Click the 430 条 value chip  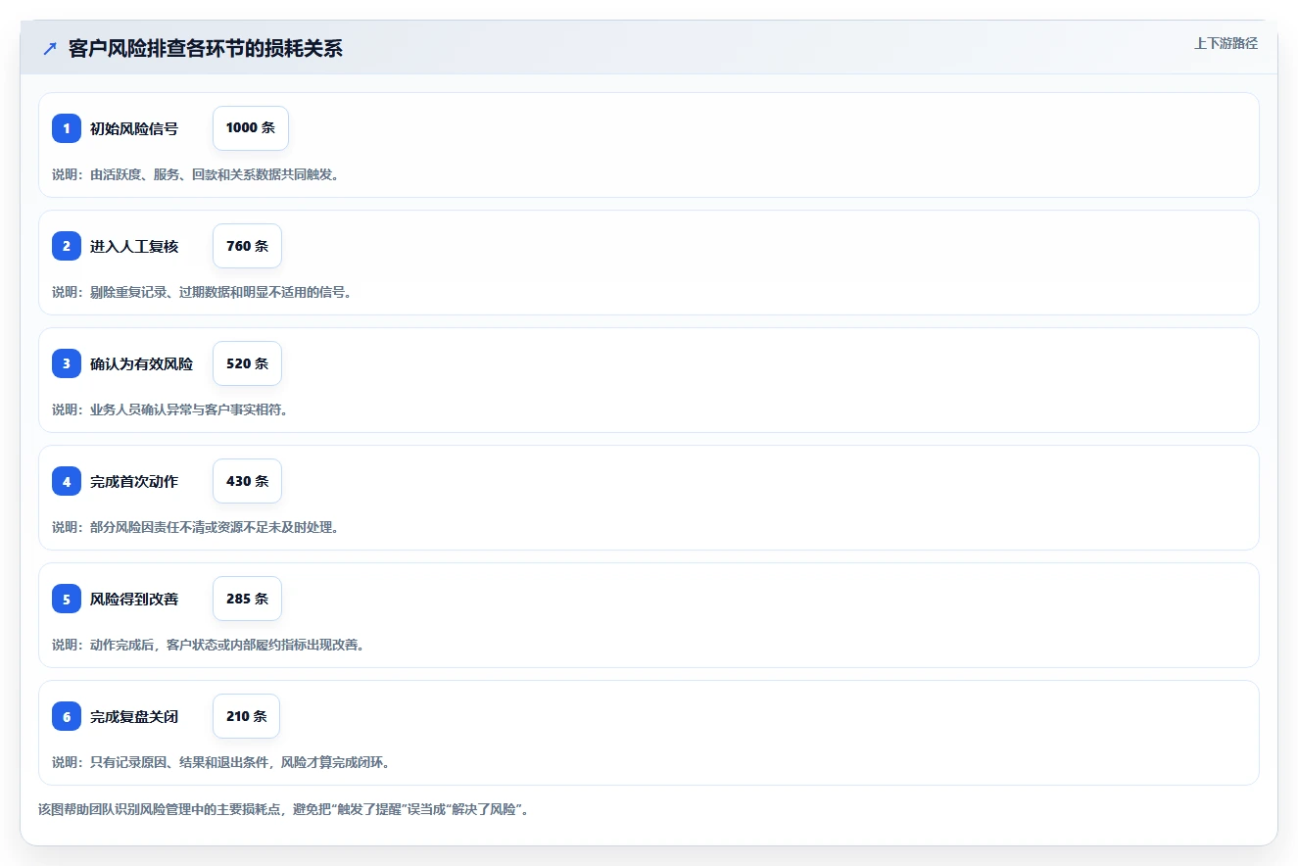247,481
